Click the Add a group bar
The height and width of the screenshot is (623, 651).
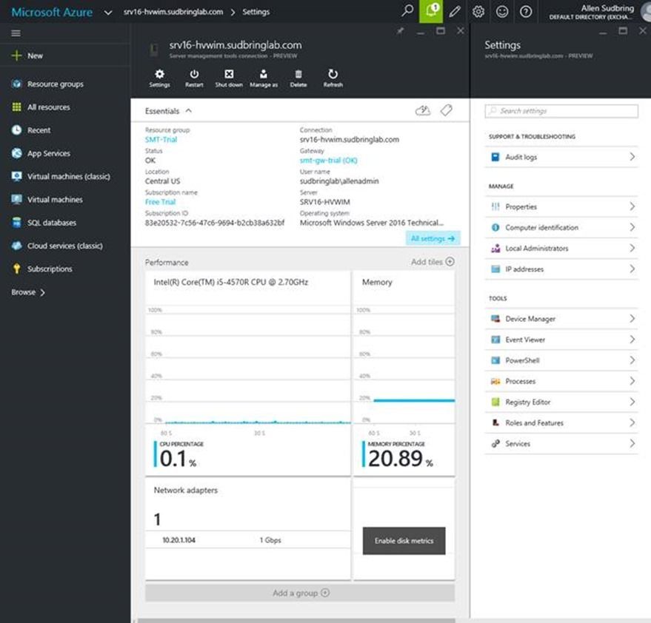300,593
